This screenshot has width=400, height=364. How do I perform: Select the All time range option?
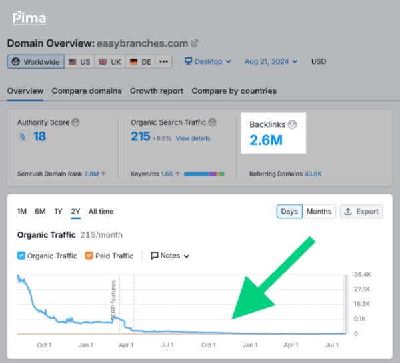tap(101, 212)
